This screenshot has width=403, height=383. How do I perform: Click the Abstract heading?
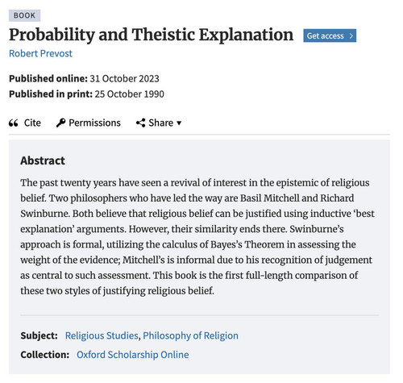tap(43, 160)
